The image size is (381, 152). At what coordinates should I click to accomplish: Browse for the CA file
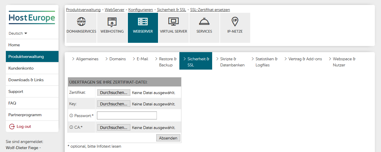(x=114, y=128)
